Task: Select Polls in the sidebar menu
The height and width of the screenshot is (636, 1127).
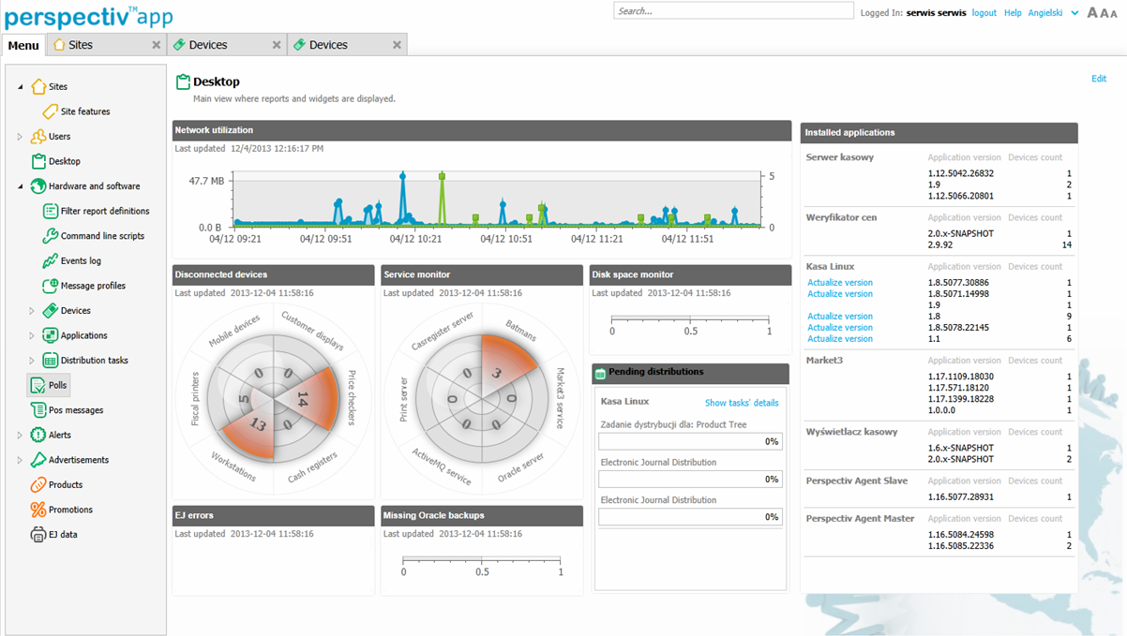Action: coord(47,385)
